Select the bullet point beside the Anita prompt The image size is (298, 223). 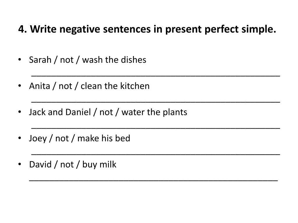(19, 86)
